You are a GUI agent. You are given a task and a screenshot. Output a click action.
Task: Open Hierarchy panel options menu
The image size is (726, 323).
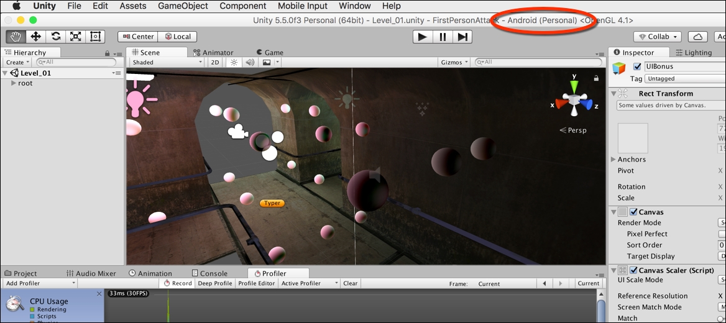pyautogui.click(x=117, y=53)
